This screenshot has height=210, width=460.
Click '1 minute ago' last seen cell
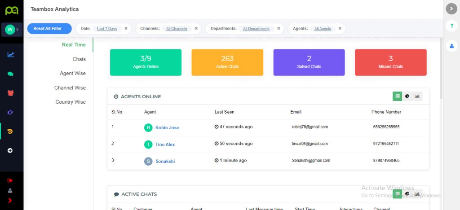click(230, 161)
